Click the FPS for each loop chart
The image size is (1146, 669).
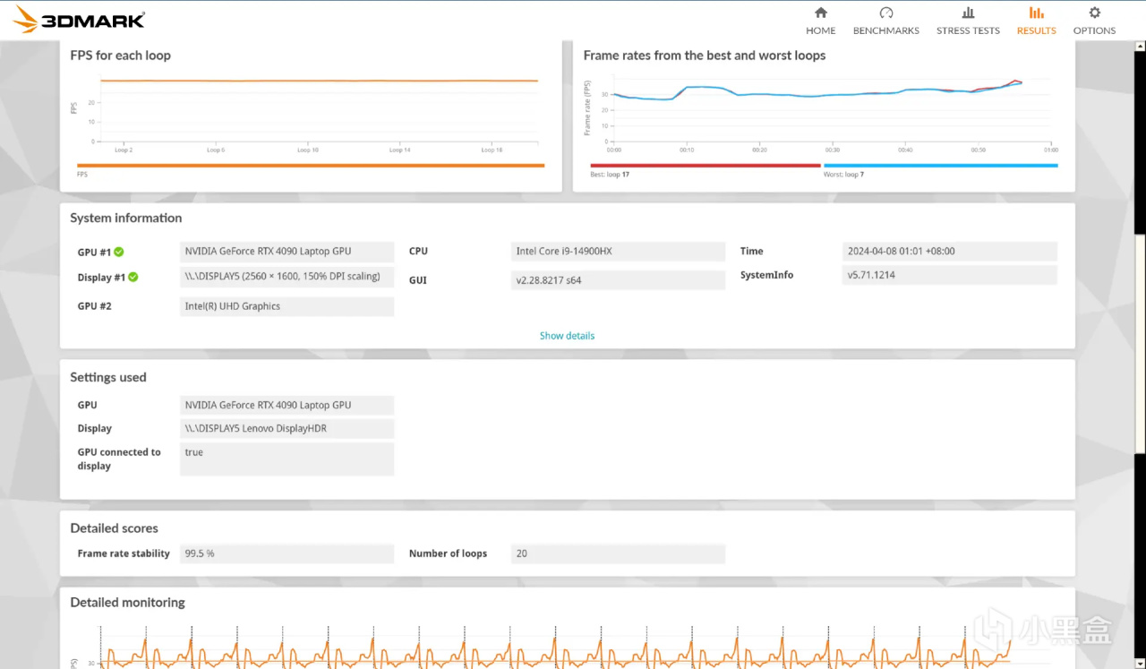pyautogui.click(x=319, y=111)
